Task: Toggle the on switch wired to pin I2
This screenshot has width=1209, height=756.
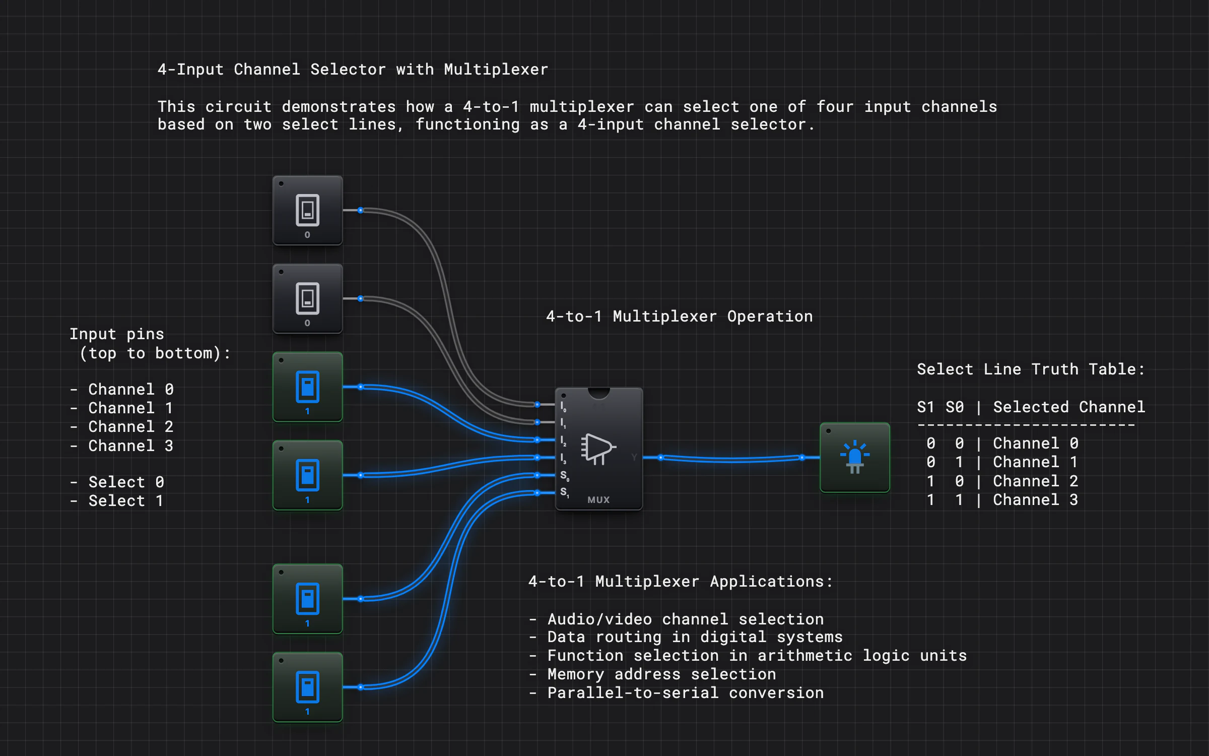Action: pos(307,387)
